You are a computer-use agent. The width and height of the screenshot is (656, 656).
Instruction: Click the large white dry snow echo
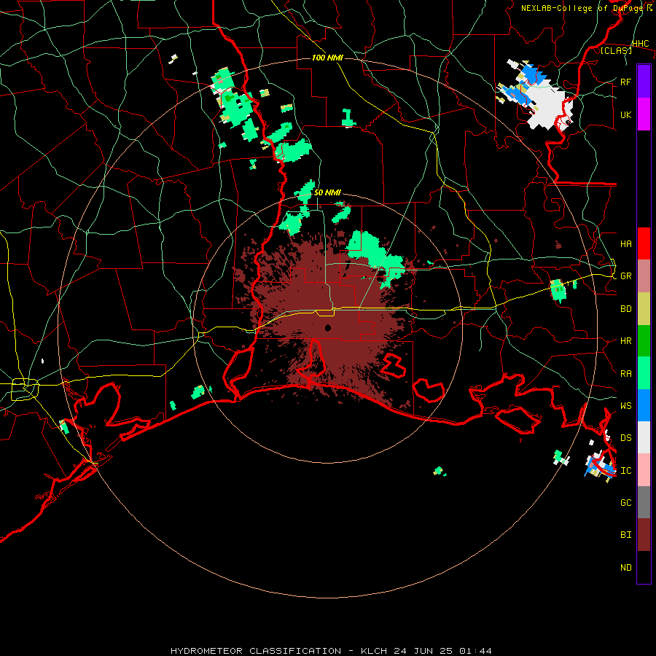pos(548,104)
